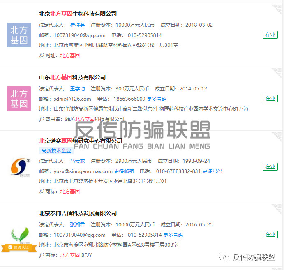Select founding date 2016-05-25

coord(199,225)
